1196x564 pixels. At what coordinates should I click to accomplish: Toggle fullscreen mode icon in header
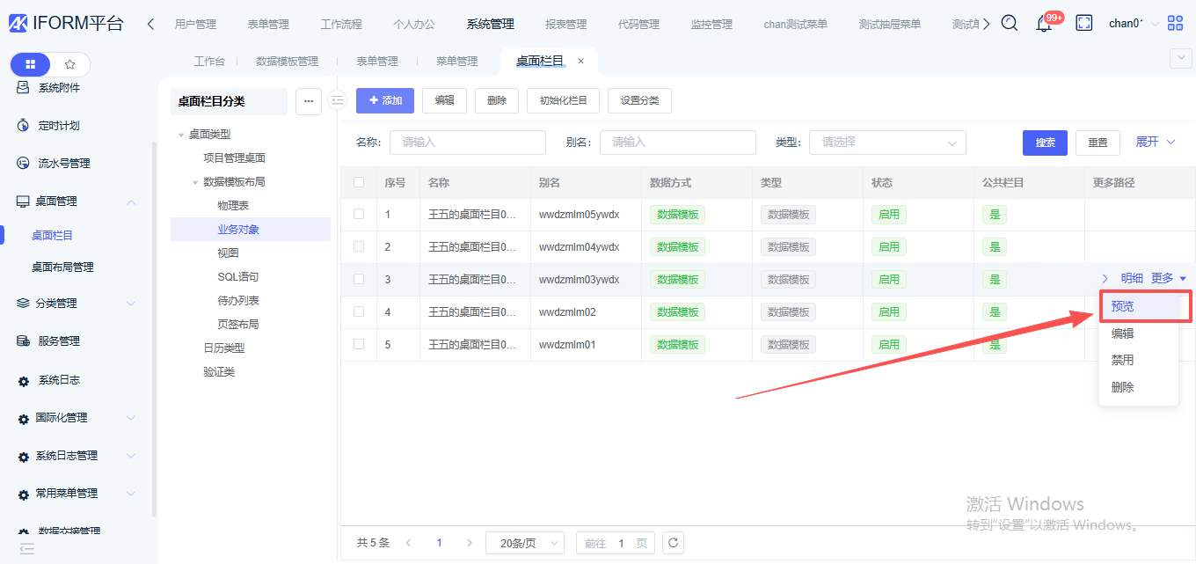[1084, 24]
